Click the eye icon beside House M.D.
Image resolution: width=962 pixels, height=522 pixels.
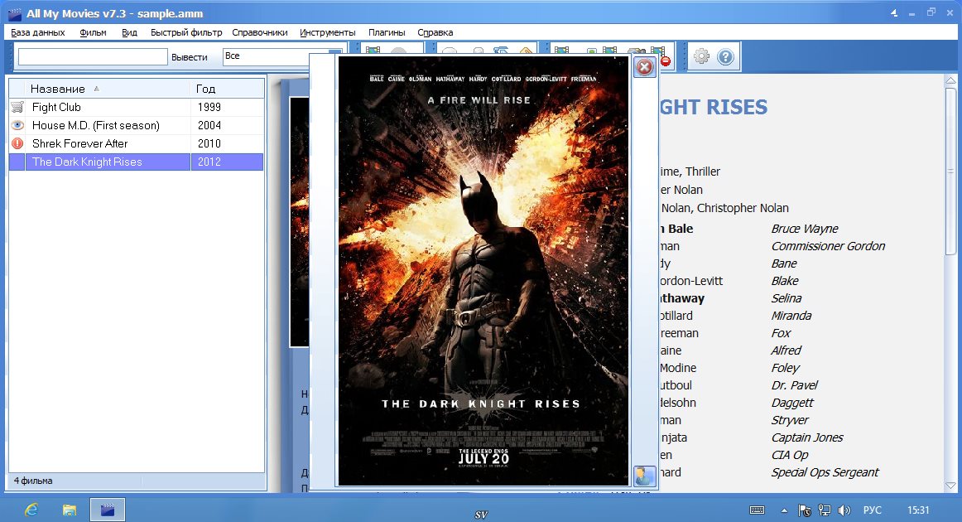17,125
